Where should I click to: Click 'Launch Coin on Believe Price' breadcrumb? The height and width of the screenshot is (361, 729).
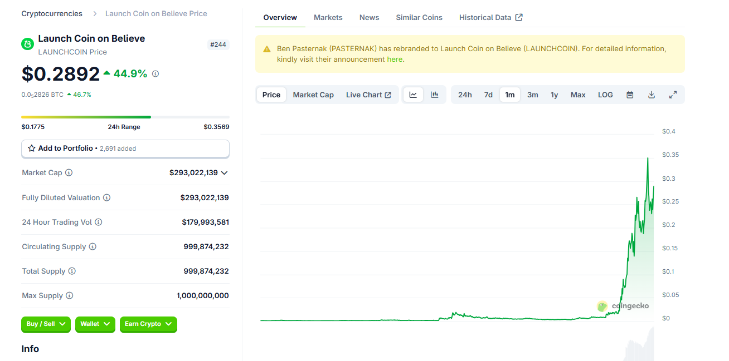pos(156,13)
